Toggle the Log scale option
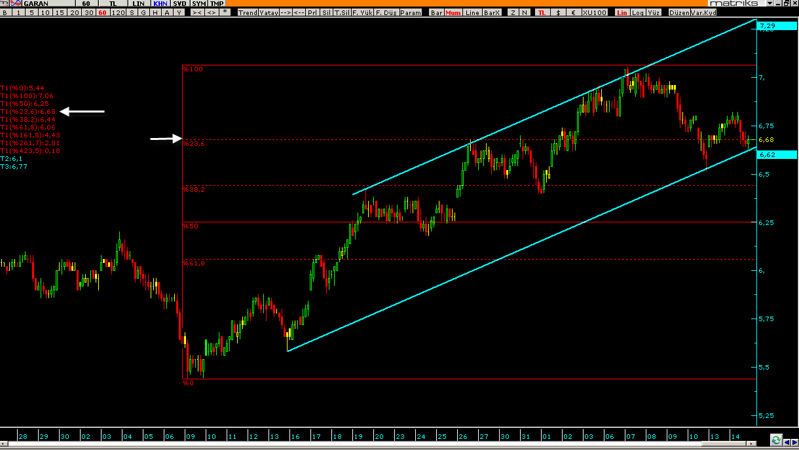The image size is (799, 450). pos(637,12)
